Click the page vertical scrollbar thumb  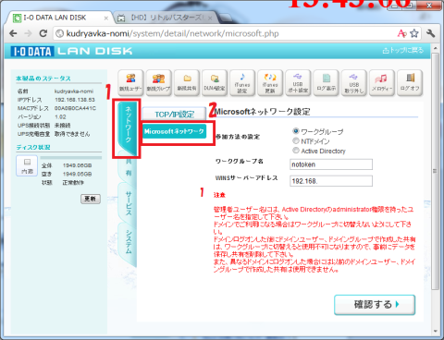435,171
